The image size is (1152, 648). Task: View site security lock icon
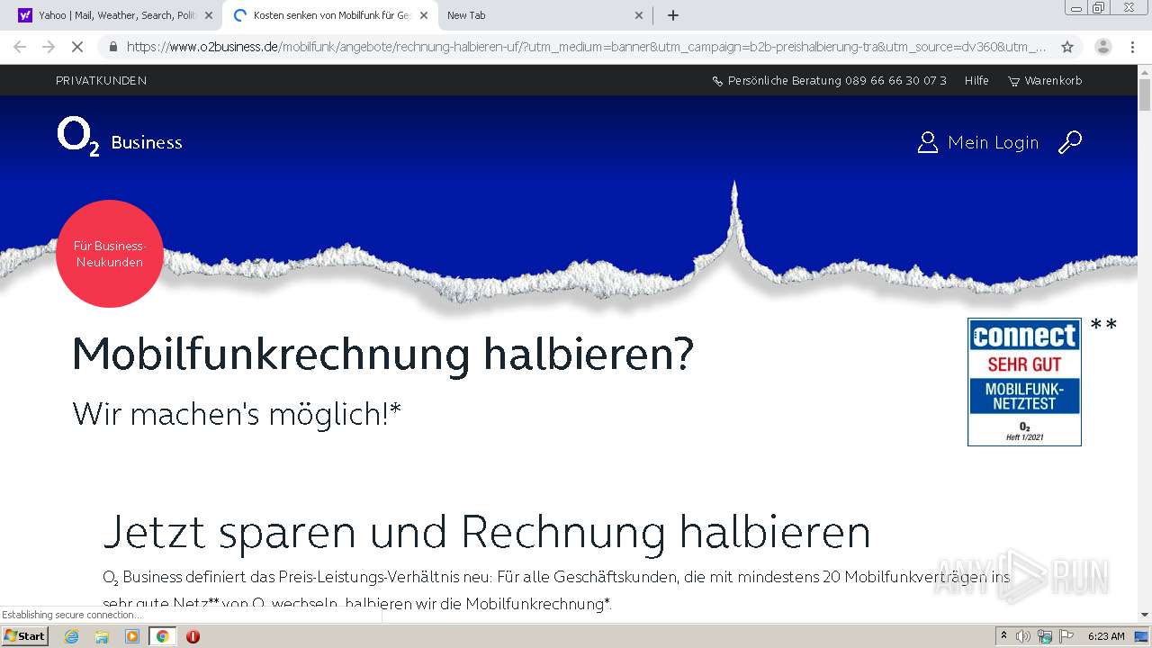[113, 47]
